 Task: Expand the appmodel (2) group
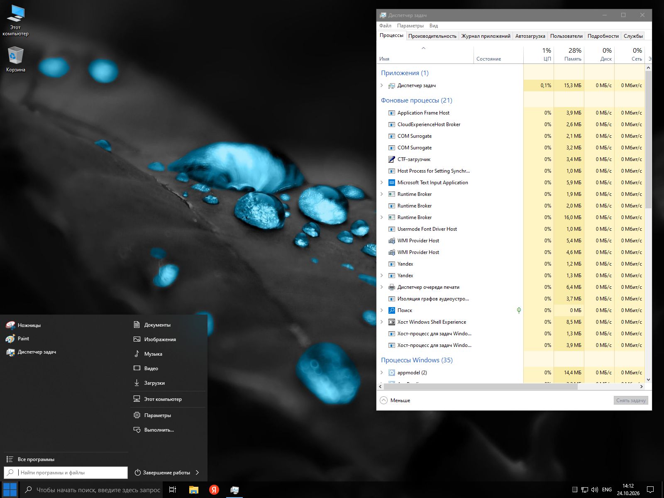(x=382, y=373)
